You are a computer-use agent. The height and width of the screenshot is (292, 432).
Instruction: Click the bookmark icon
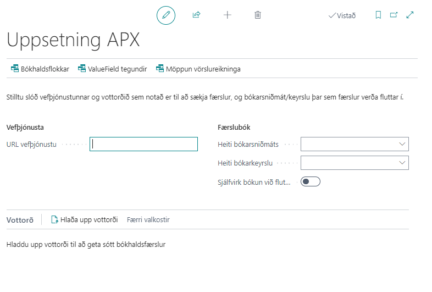378,15
